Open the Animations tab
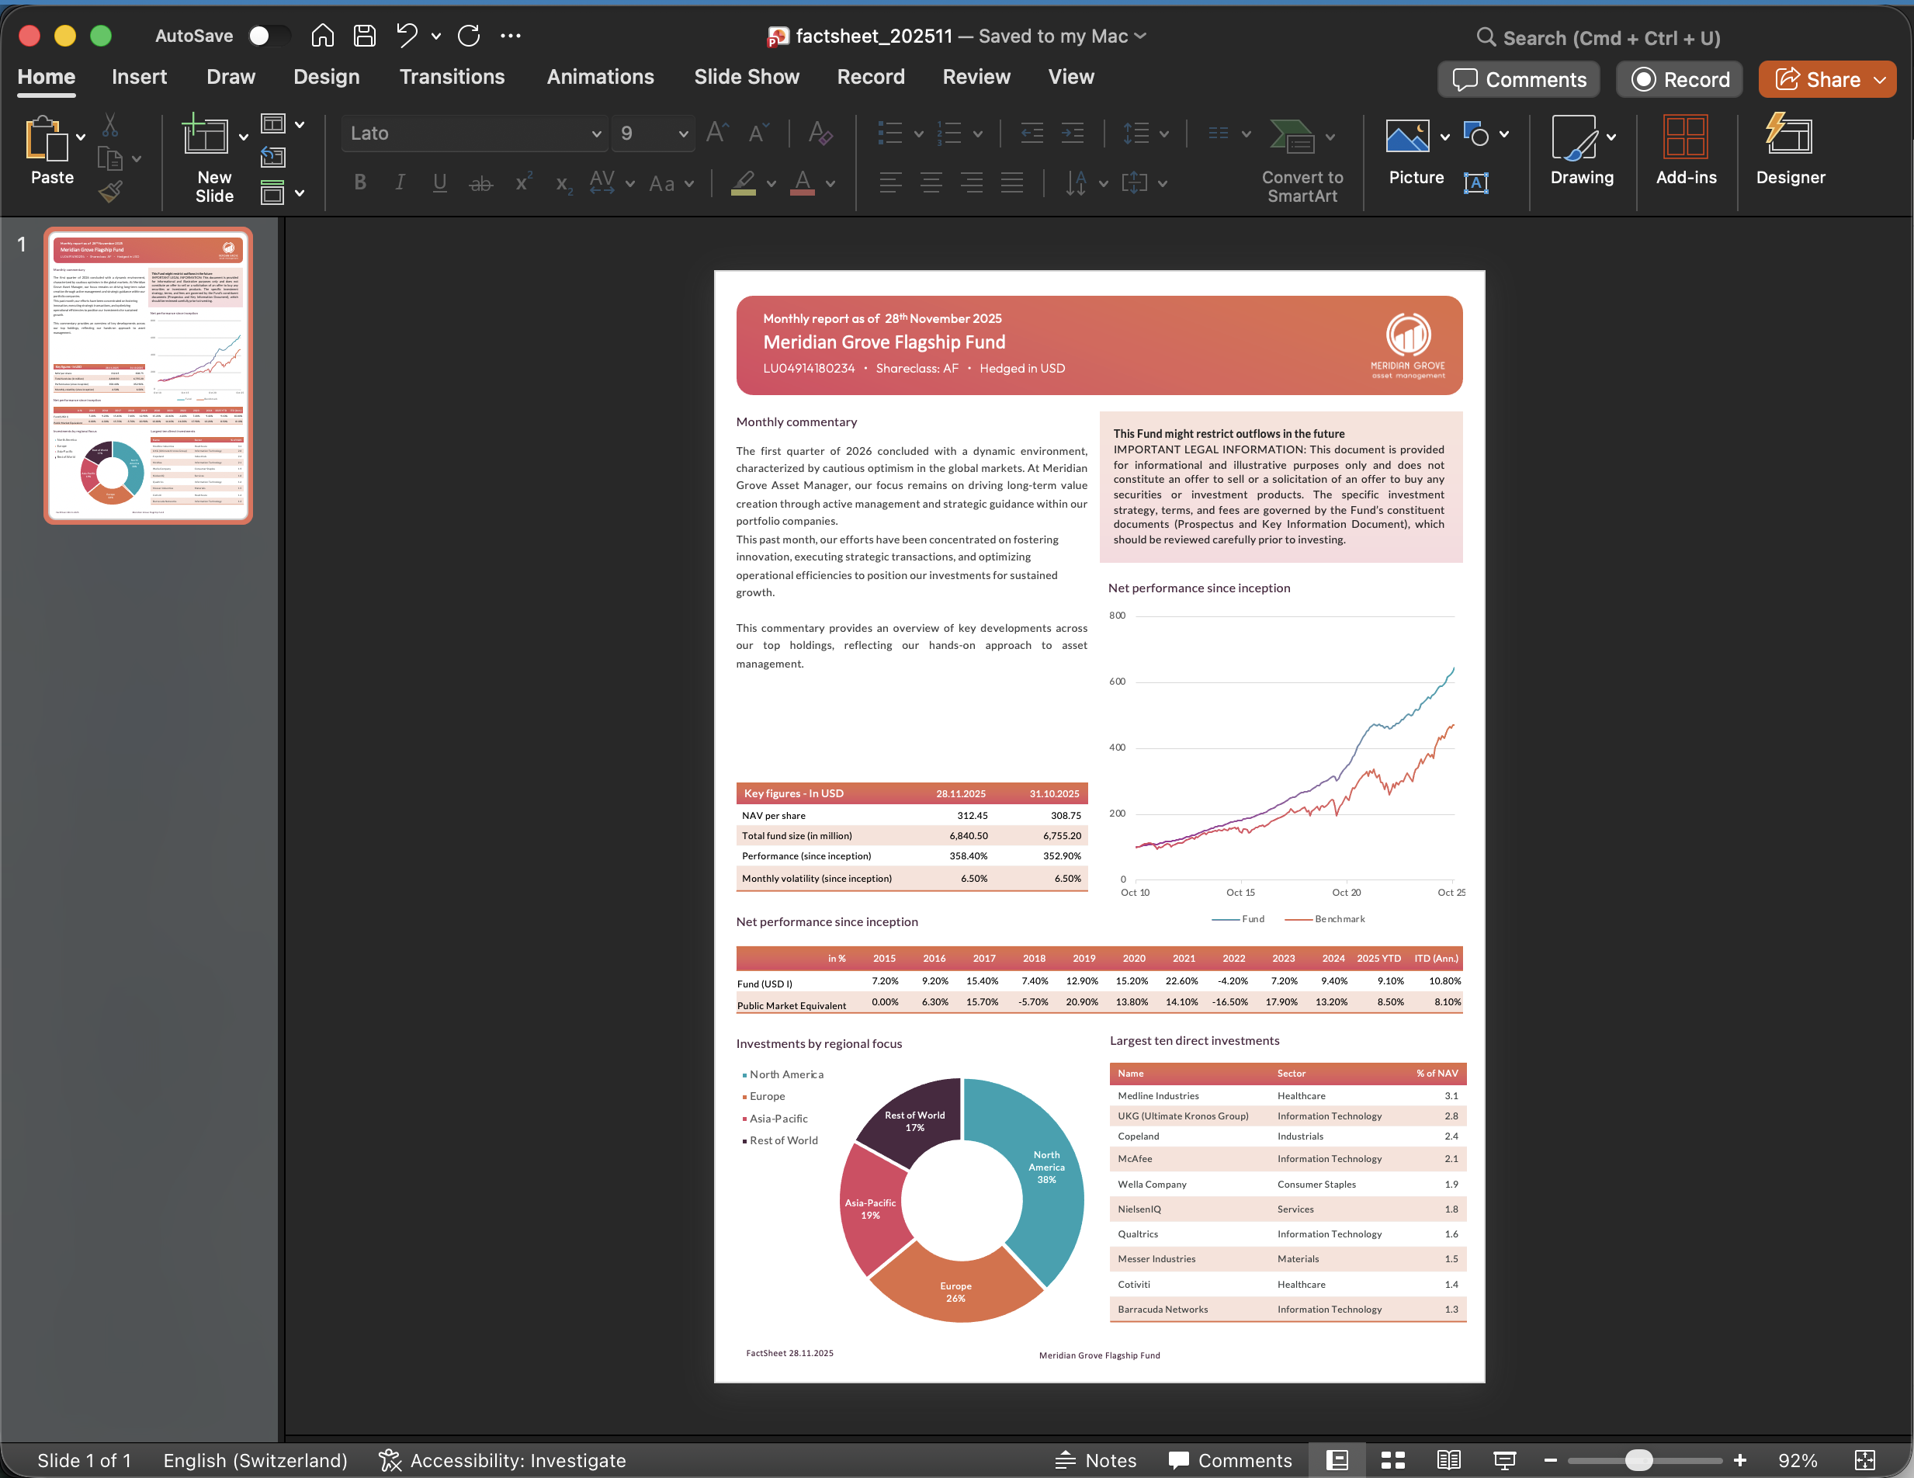1914x1478 pixels. [x=600, y=77]
